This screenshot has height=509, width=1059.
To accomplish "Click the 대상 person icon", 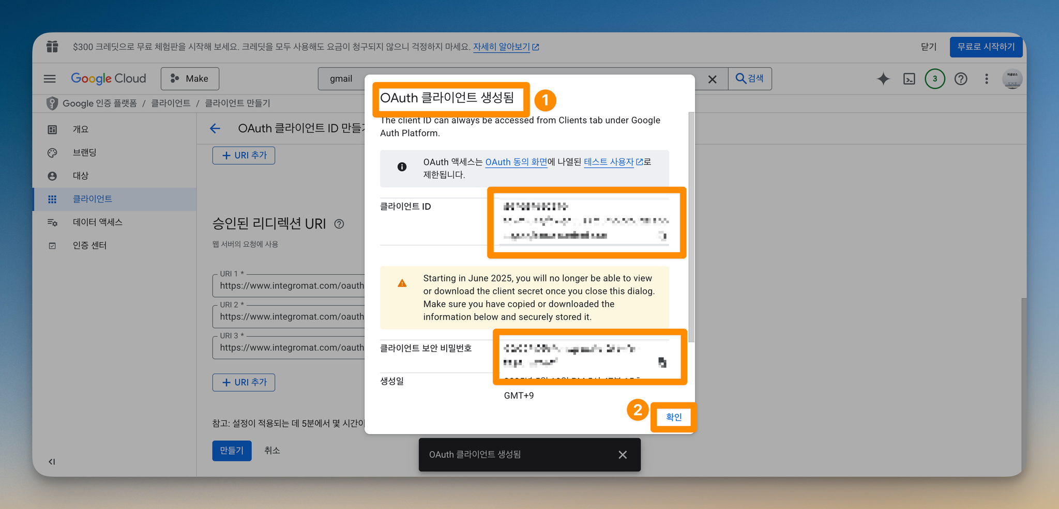I will pos(52,176).
